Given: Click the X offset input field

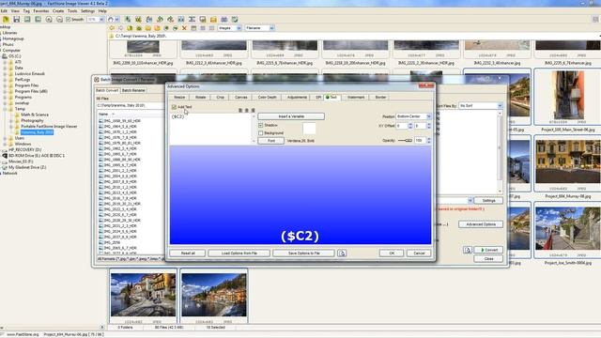Looking at the screenshot, I should pyautogui.click(x=401, y=126).
